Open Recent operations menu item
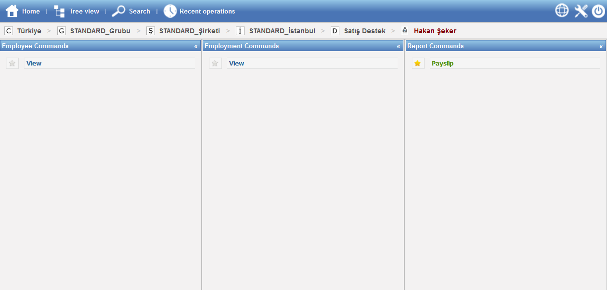This screenshot has width=607, height=290. (207, 11)
